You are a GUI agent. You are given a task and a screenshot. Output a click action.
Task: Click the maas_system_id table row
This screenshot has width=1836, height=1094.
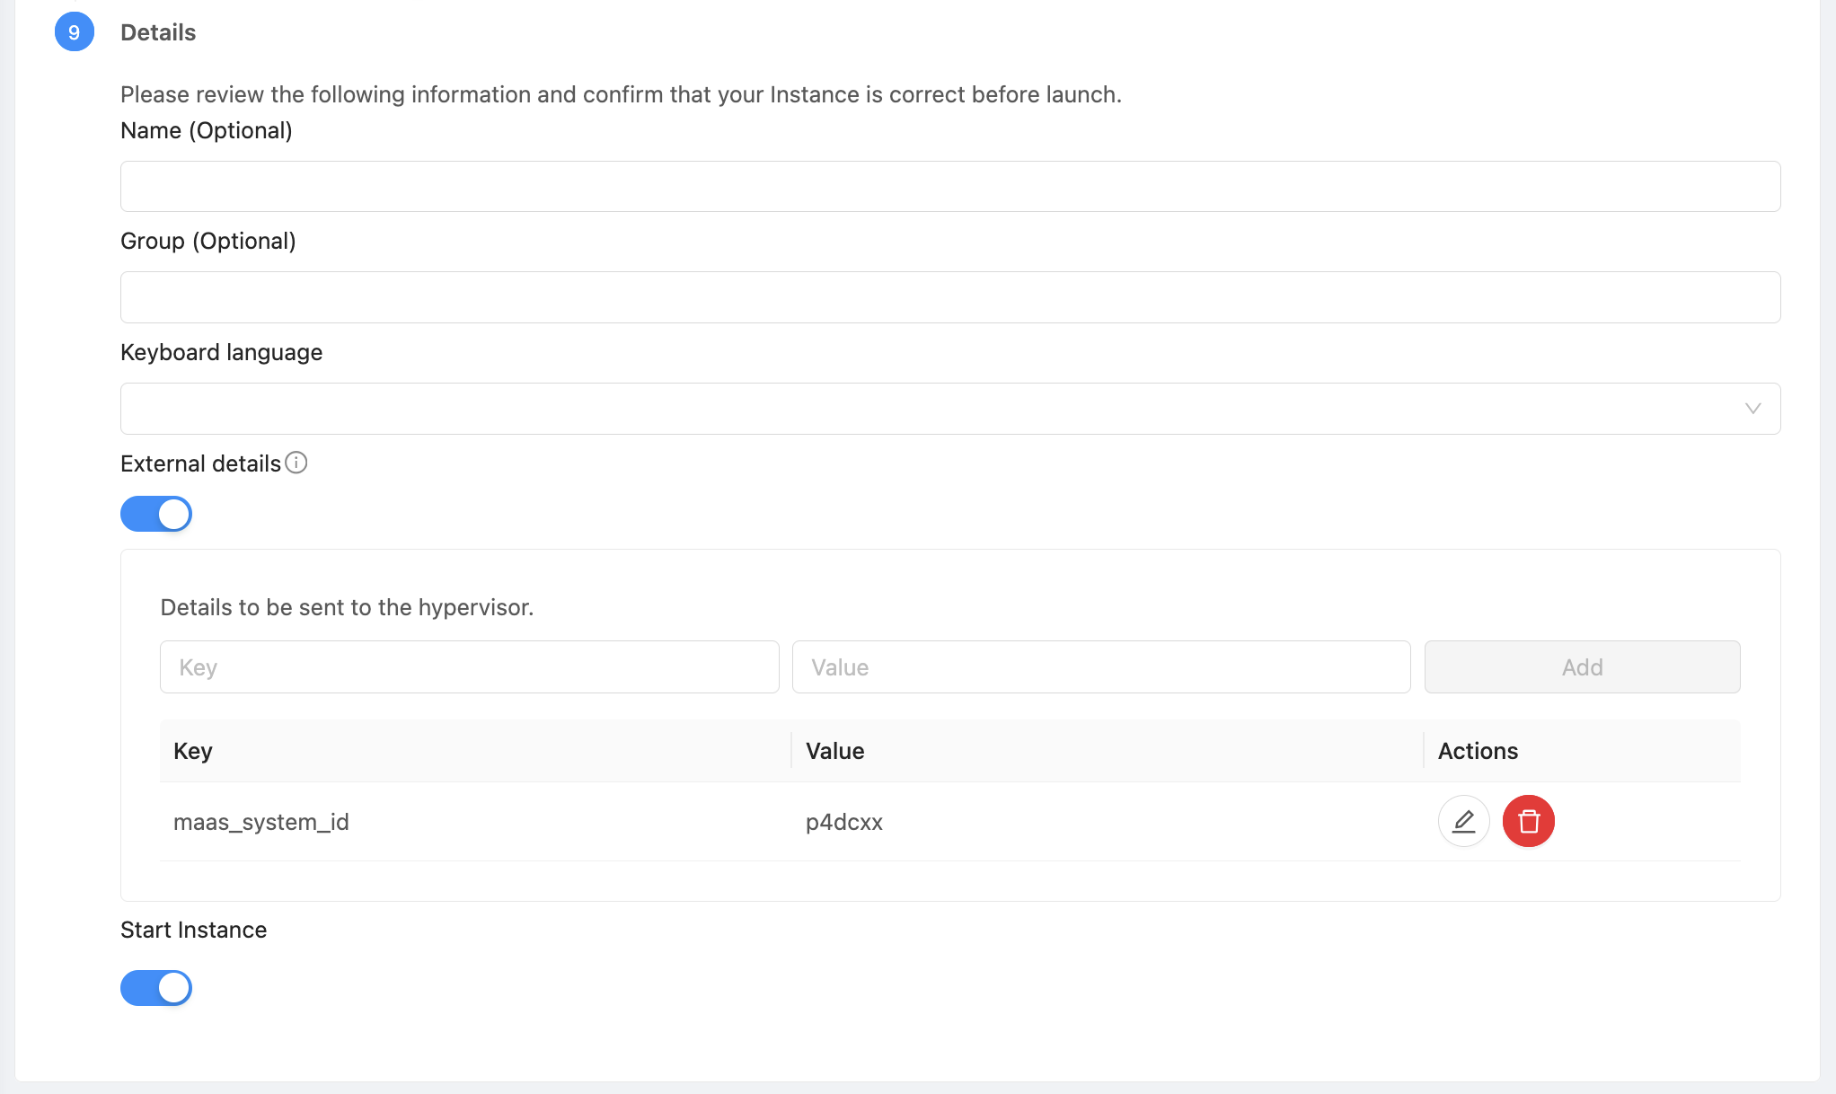629,821
